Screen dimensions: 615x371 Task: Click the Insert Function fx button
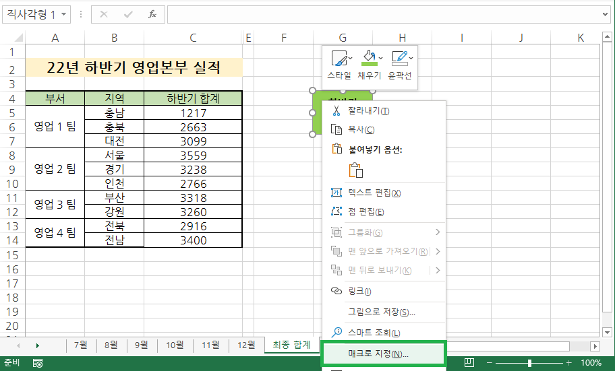click(152, 15)
